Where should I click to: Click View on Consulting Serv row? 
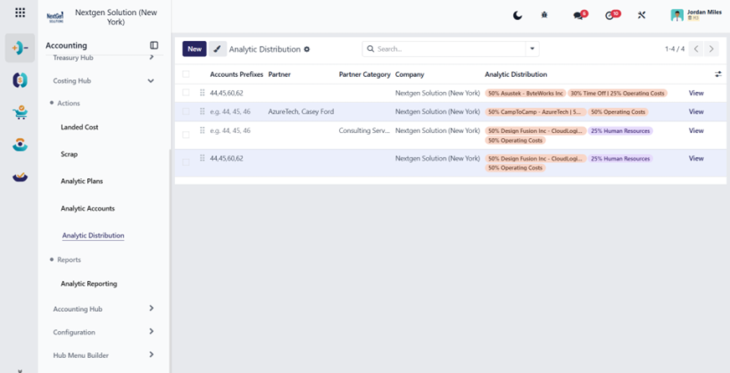pyautogui.click(x=696, y=130)
